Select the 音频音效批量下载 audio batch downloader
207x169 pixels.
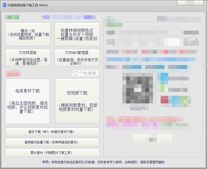pyautogui.click(x=52, y=142)
